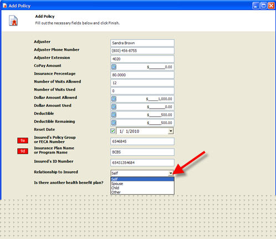Viewport: 276px width, 239px height.
Task: Click the Insurance Plan Name field containing BCBS
Action: pos(142,152)
